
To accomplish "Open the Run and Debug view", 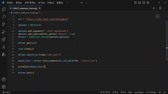I will [4, 32].
